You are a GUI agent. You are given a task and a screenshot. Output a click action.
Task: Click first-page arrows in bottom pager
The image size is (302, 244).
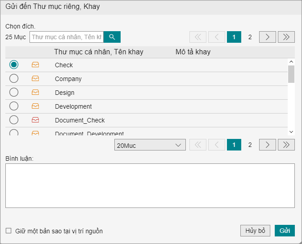coord(198,145)
